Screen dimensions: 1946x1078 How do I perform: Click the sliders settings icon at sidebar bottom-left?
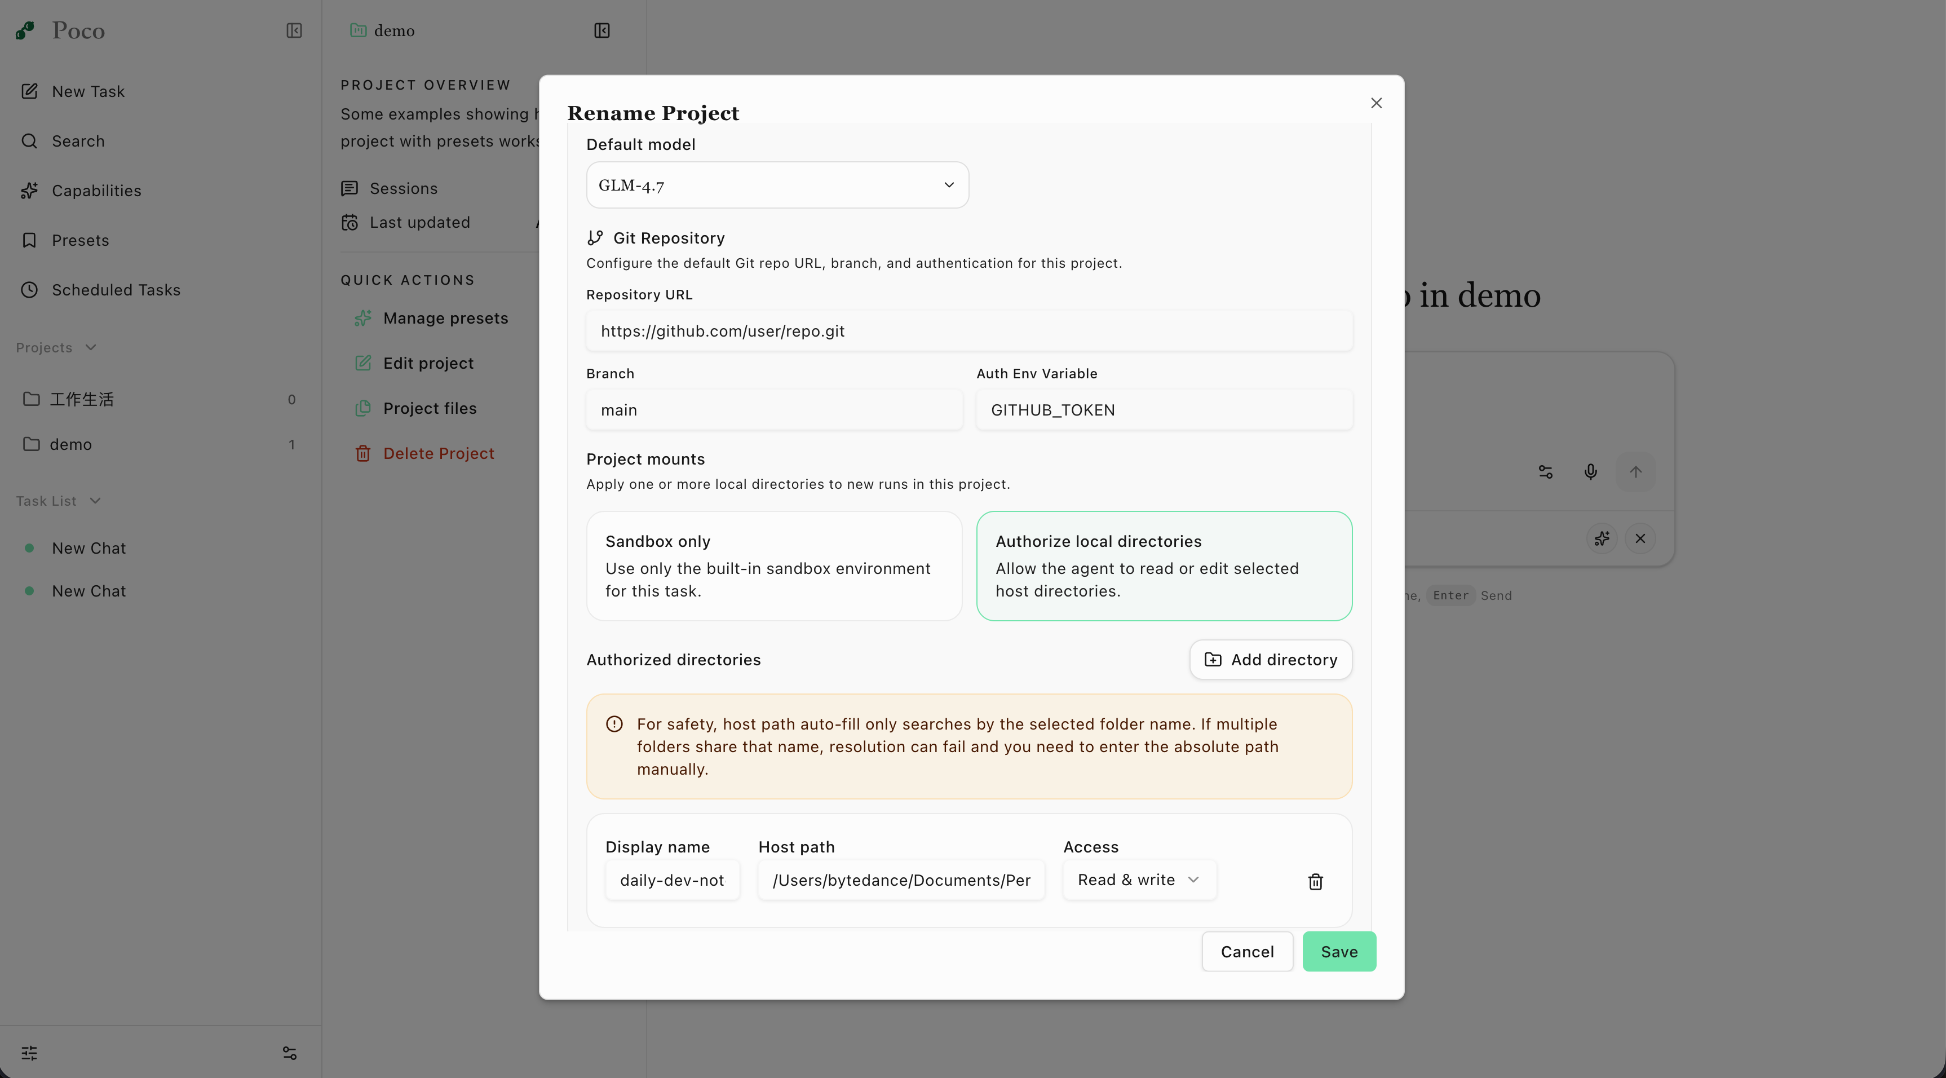coord(29,1053)
